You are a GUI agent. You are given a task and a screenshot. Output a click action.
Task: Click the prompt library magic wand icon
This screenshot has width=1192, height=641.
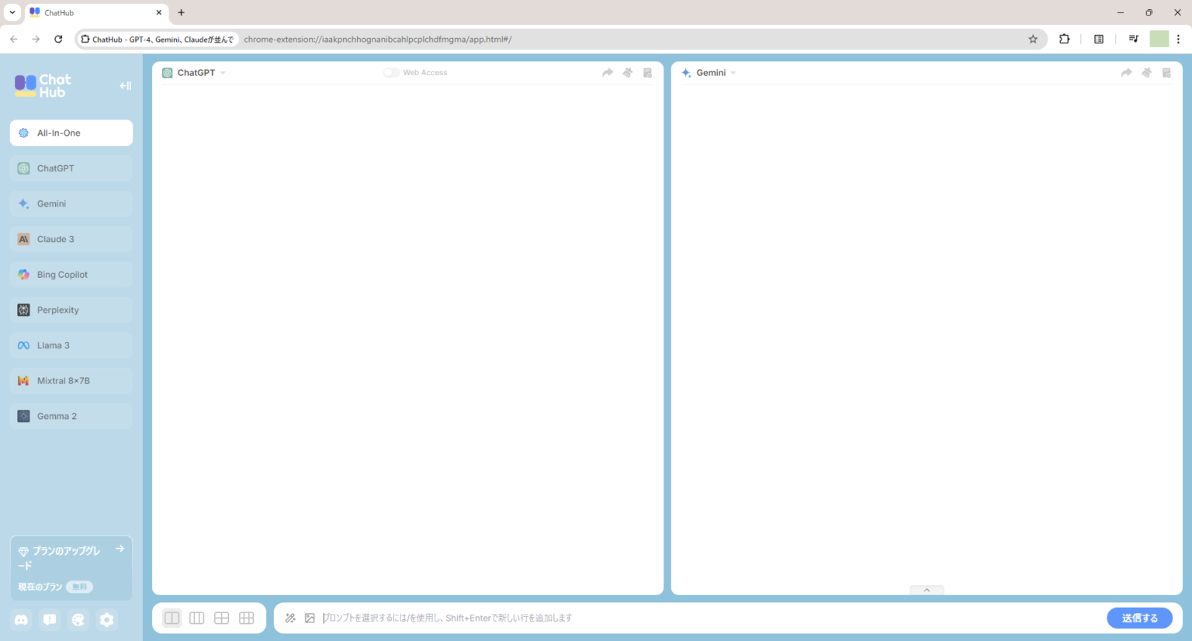tap(290, 618)
